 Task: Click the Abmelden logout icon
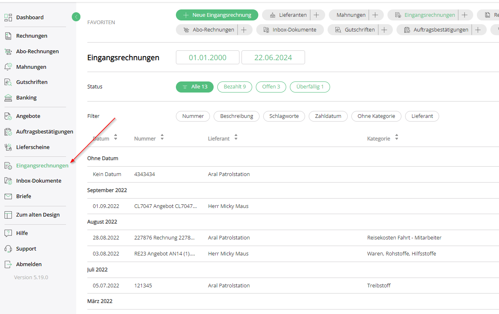point(8,264)
